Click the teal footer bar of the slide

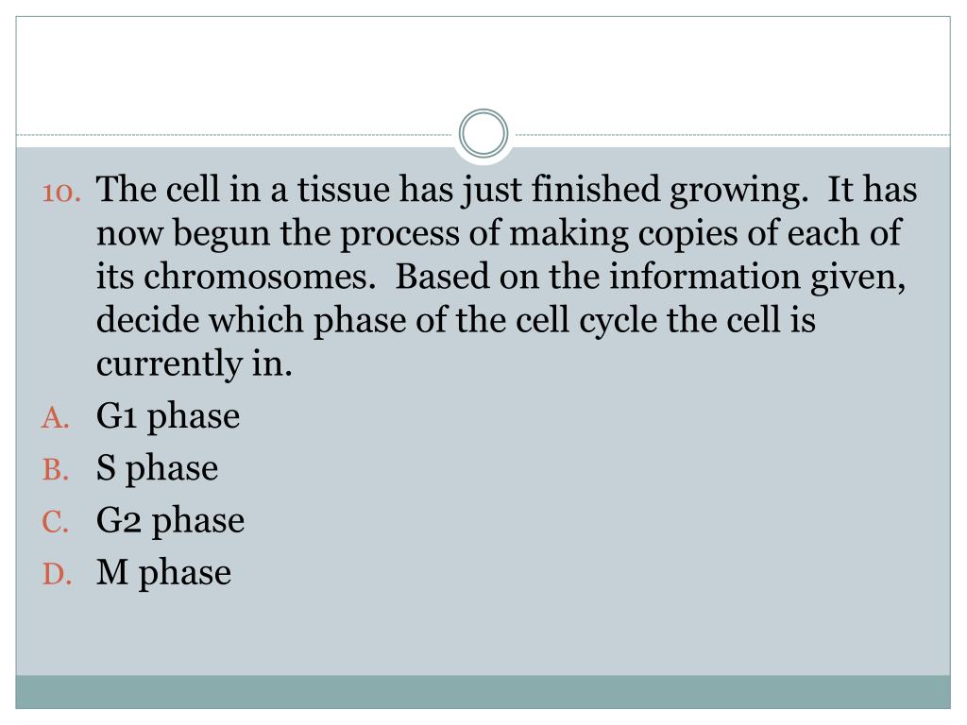(483, 691)
